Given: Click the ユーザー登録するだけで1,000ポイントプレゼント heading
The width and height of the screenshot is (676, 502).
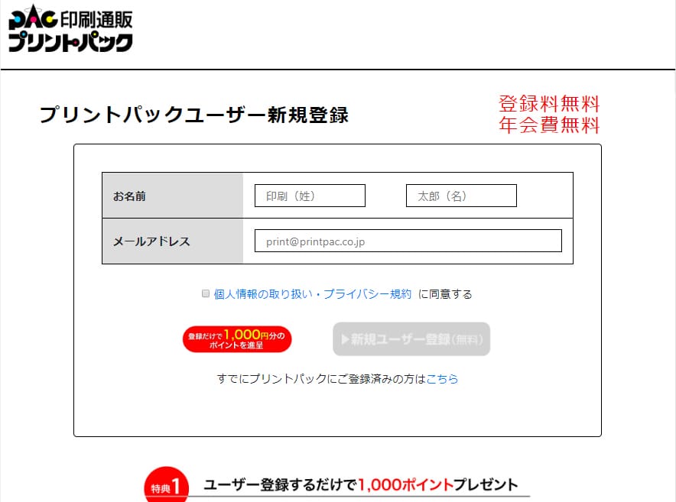Looking at the screenshot, I should [360, 484].
